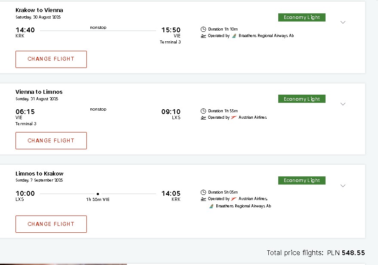Click the clock icon beside Duration 1h 55m
This screenshot has height=265, width=378.
pyautogui.click(x=203, y=111)
